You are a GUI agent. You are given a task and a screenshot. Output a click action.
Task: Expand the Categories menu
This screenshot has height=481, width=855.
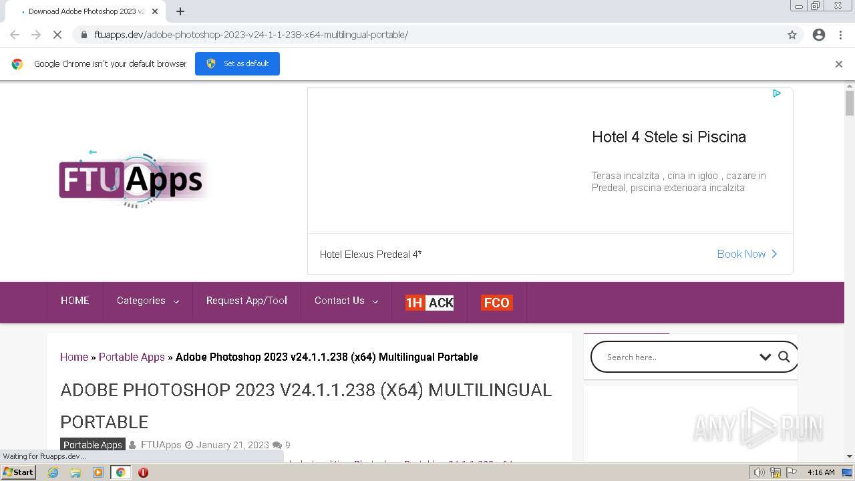(148, 301)
